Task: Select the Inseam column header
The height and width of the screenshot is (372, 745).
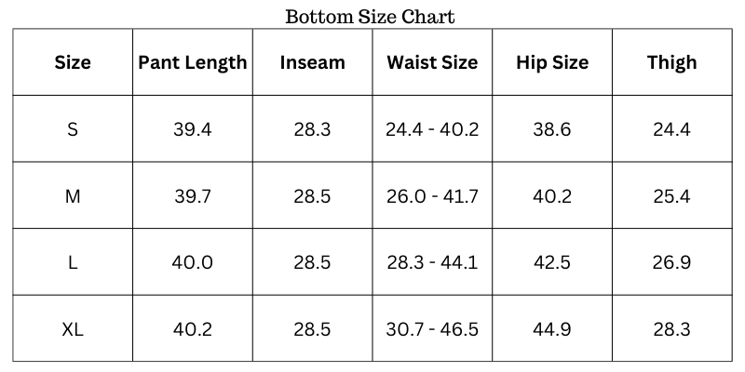Action: coord(312,63)
